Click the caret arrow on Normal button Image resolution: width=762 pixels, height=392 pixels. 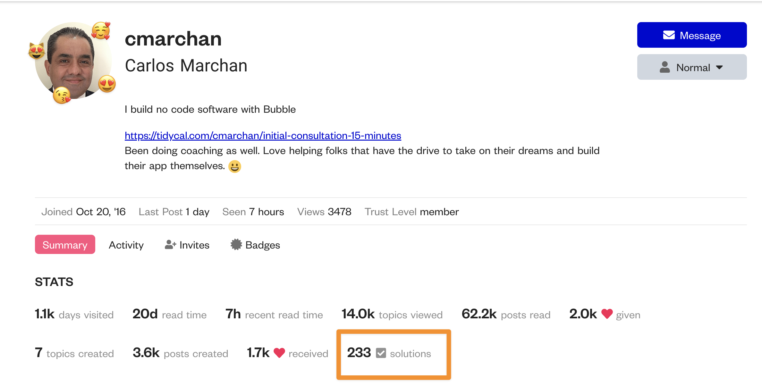[x=719, y=67]
